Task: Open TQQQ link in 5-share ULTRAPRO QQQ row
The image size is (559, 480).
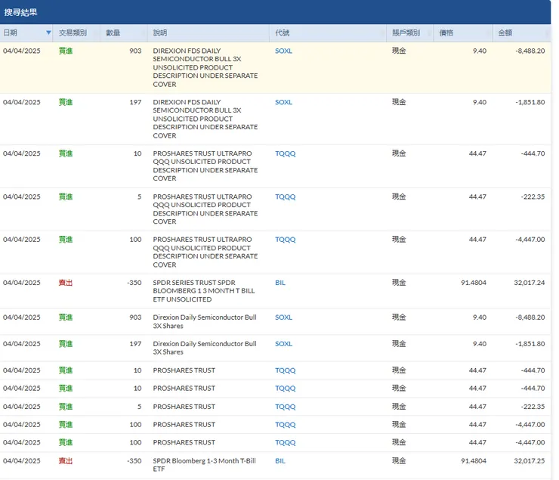Action: point(285,197)
